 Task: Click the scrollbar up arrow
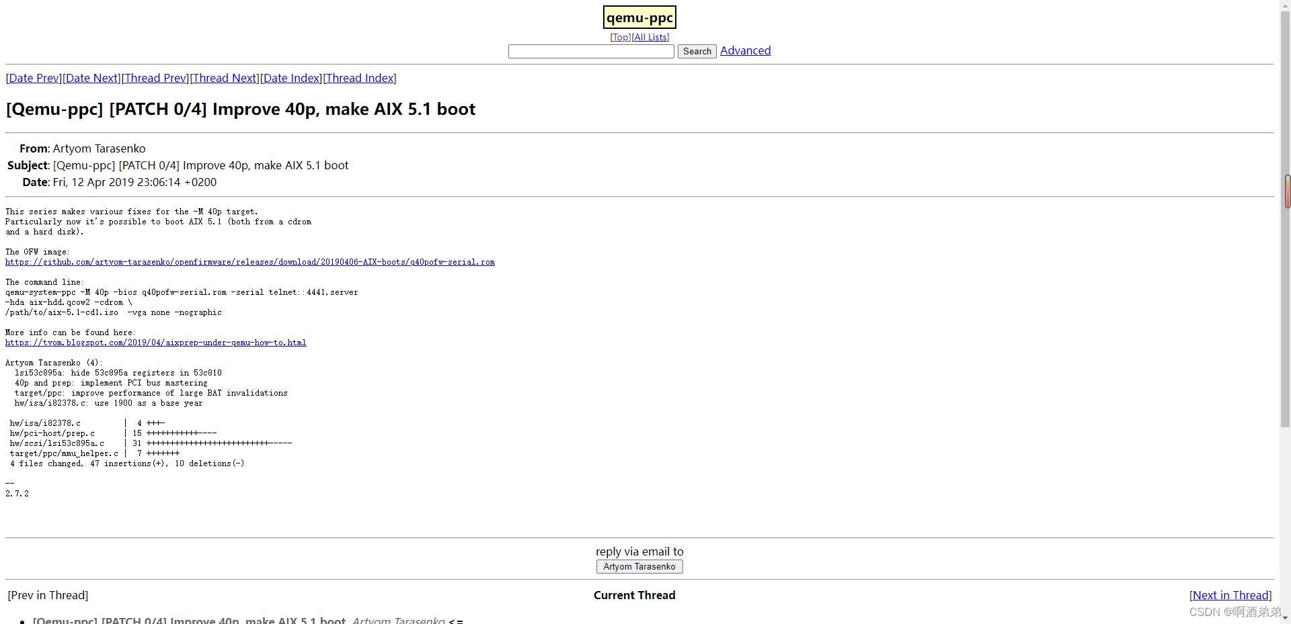pyautogui.click(x=1286, y=5)
